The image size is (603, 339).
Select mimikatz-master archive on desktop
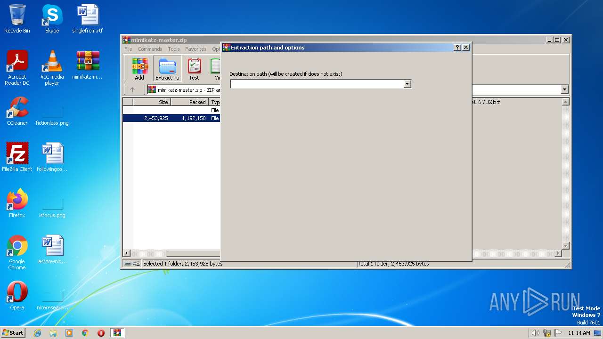(x=88, y=65)
